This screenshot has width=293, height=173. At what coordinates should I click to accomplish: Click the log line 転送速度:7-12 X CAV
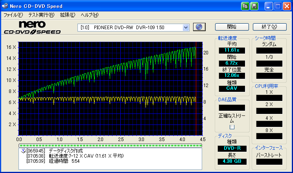click(x=87, y=156)
